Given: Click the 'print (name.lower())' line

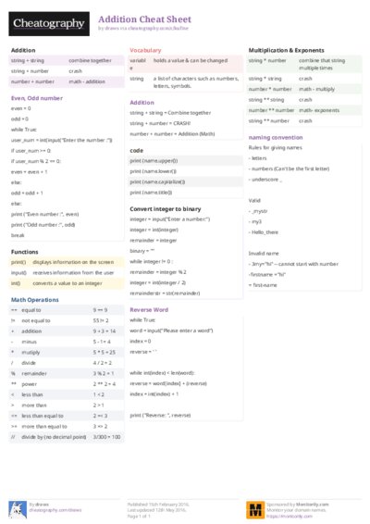Looking at the screenshot, I should [x=153, y=171].
